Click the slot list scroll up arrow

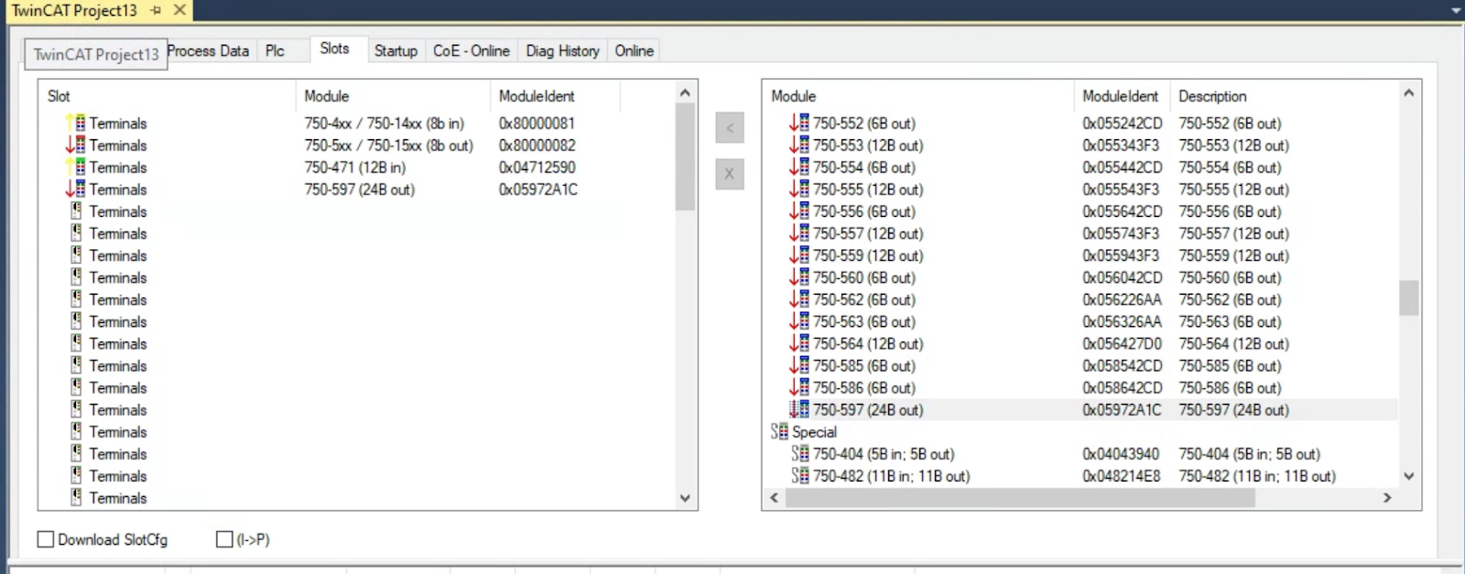click(685, 92)
